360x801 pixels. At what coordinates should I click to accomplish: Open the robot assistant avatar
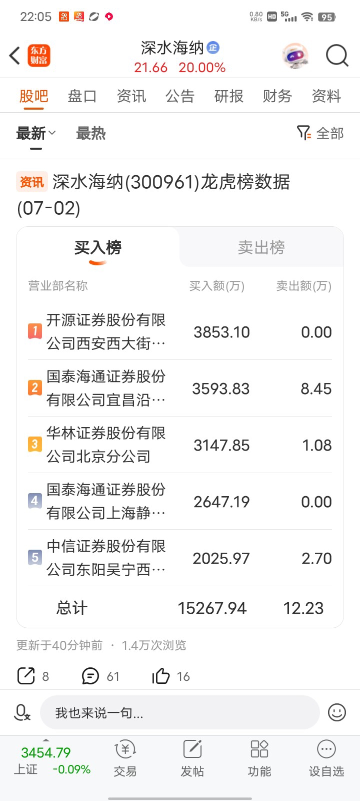(x=295, y=56)
